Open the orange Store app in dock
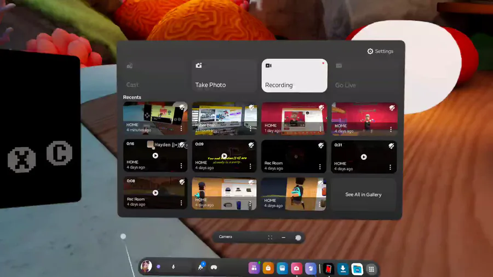 [x=268, y=268]
